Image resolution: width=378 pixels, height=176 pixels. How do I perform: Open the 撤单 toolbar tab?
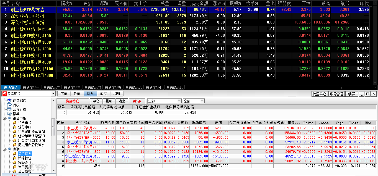coord(77,94)
